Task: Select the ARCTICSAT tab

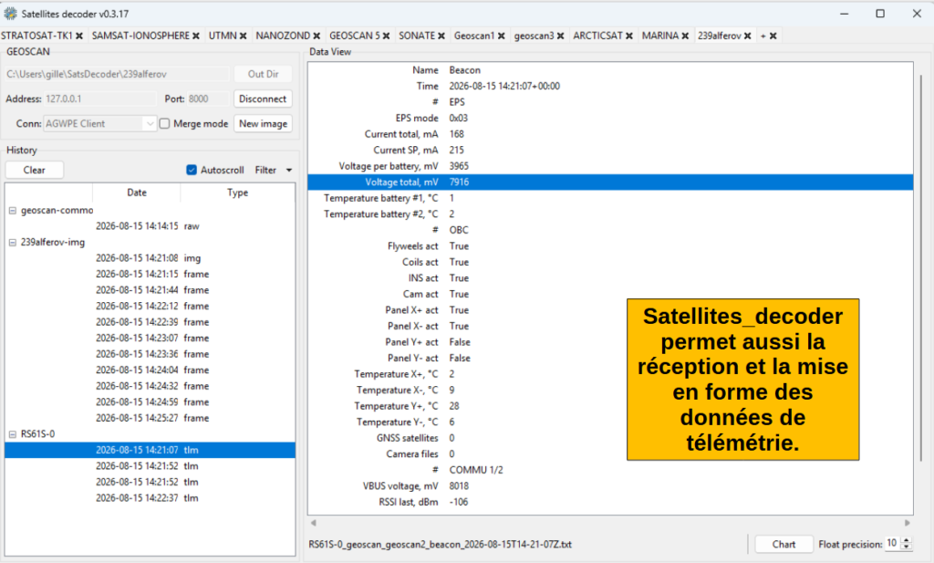Action: 598,36
